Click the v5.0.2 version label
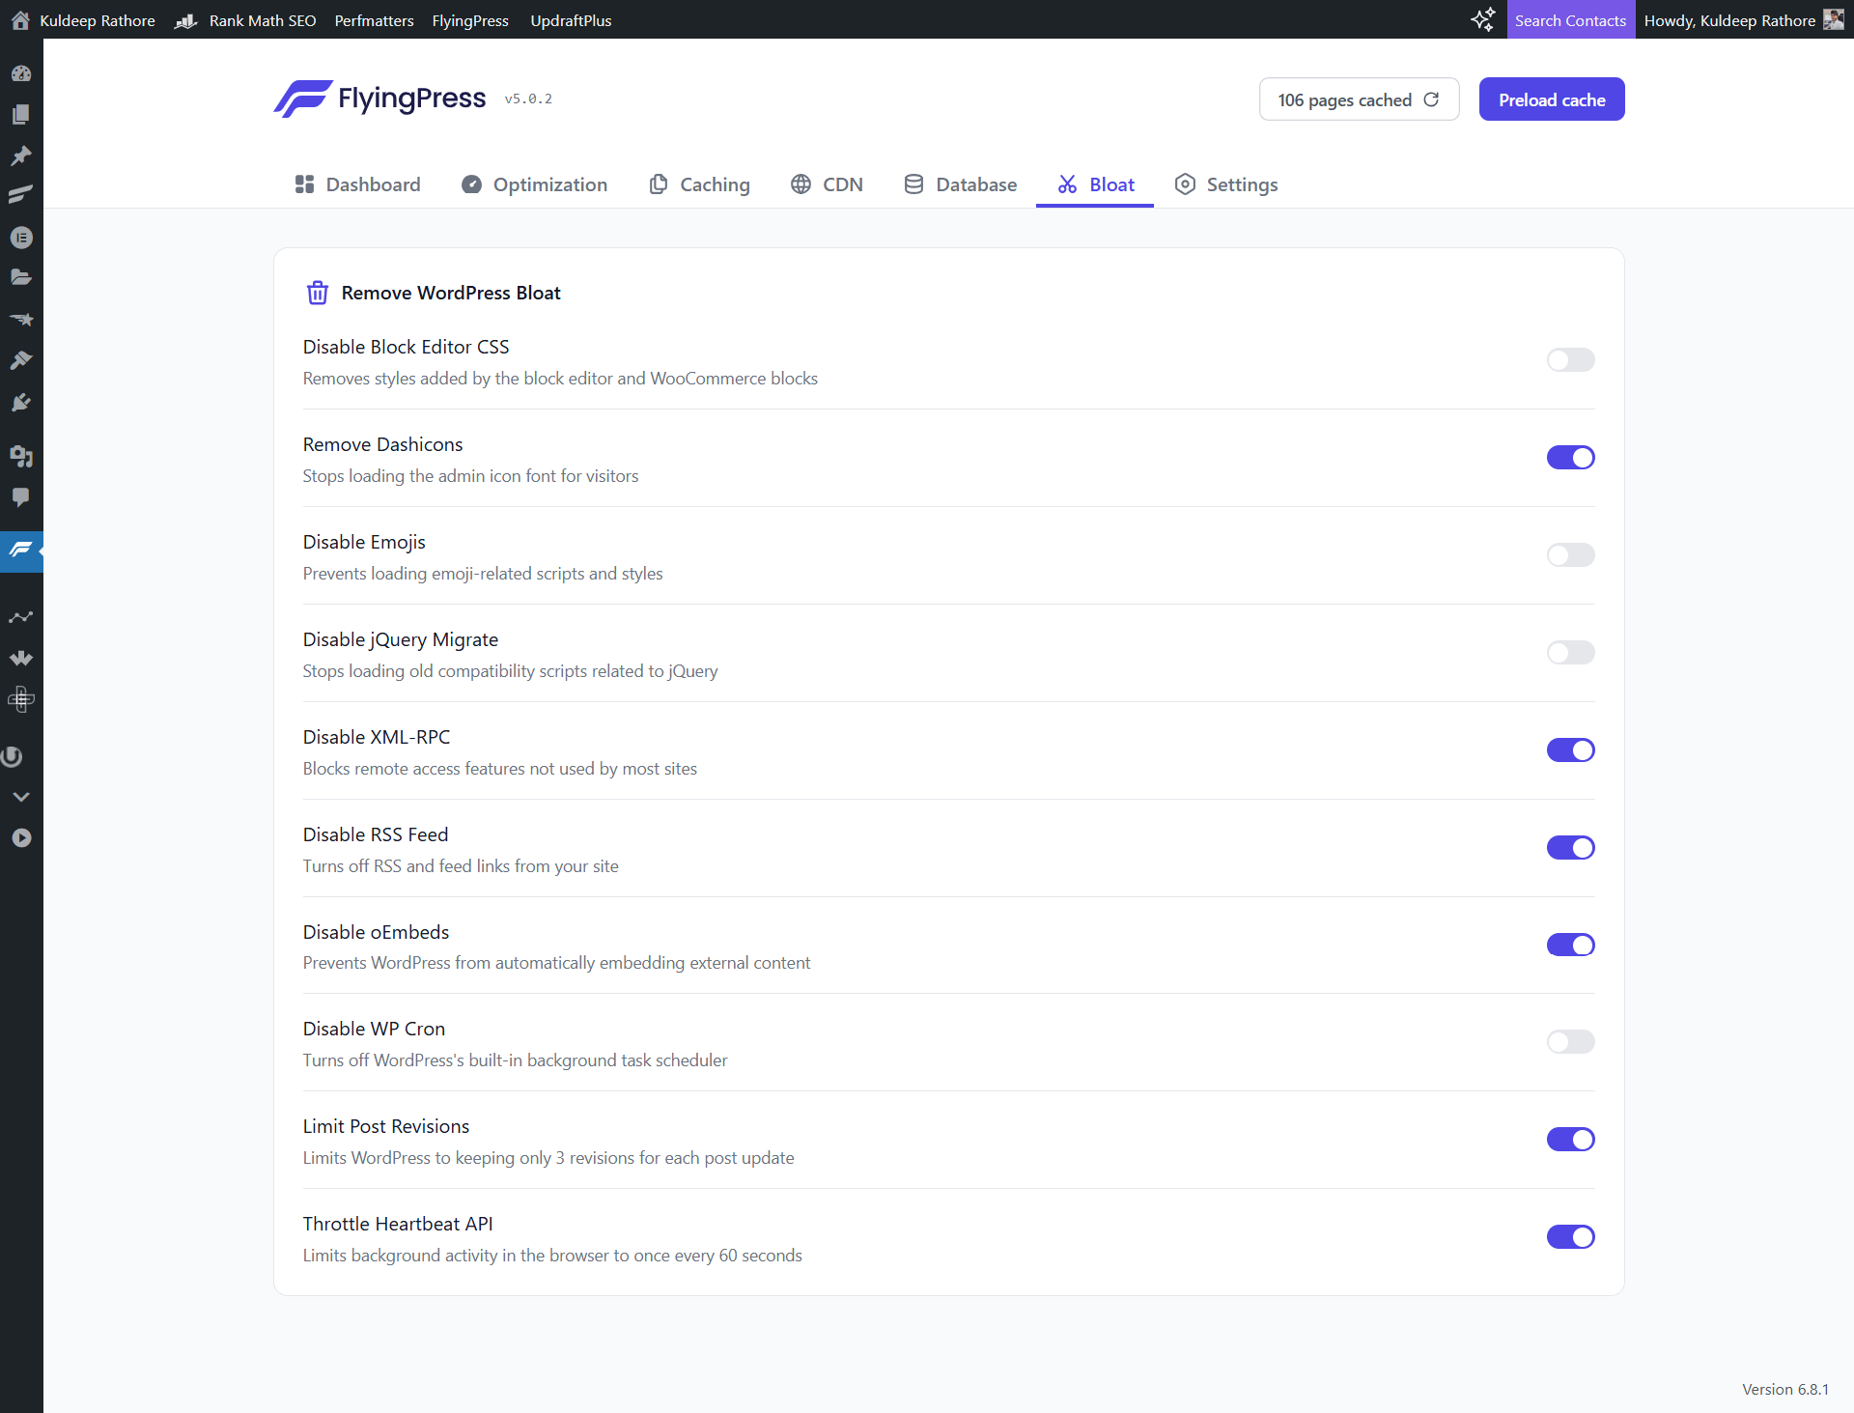The height and width of the screenshot is (1413, 1854). 528,99
